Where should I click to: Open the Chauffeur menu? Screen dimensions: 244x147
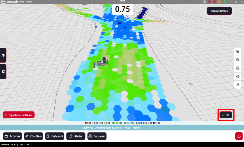33,136
